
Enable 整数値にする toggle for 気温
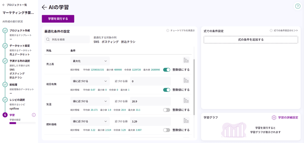[167, 110]
